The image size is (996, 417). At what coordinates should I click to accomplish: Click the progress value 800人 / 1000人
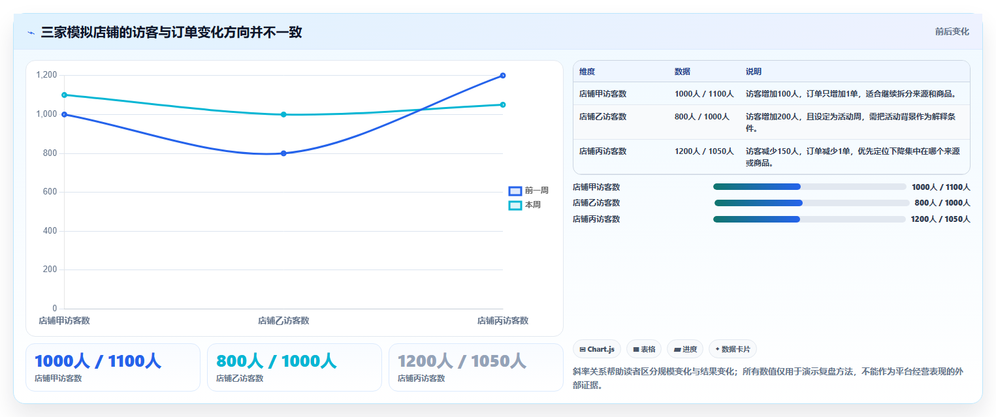(x=942, y=203)
